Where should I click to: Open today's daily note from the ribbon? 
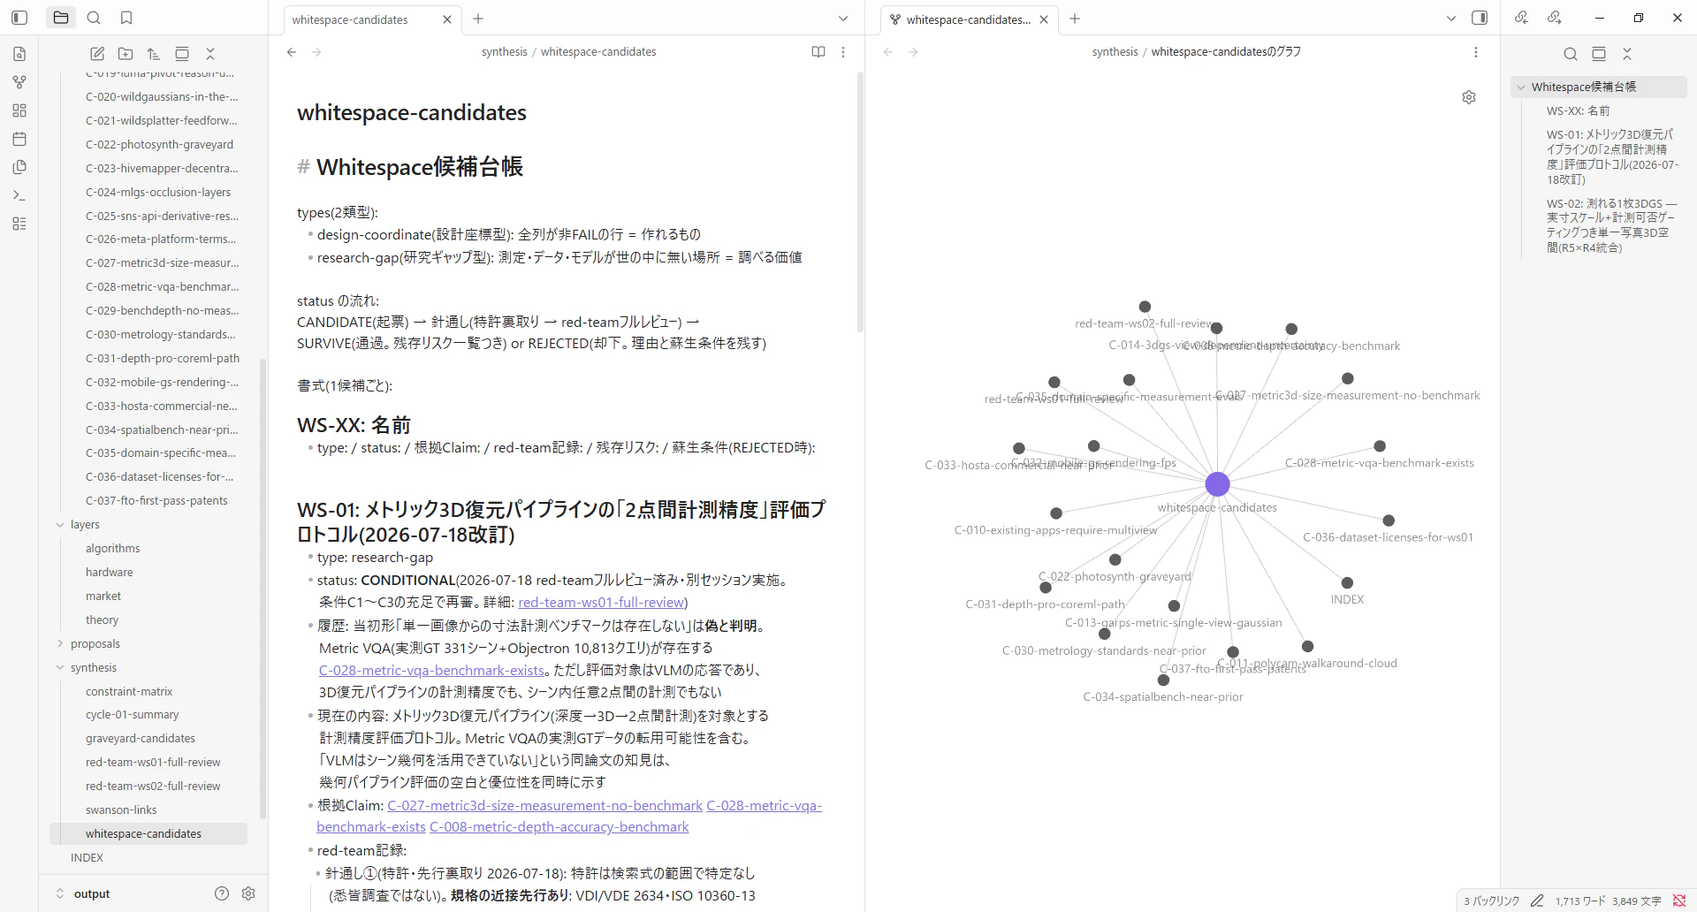pos(19,139)
